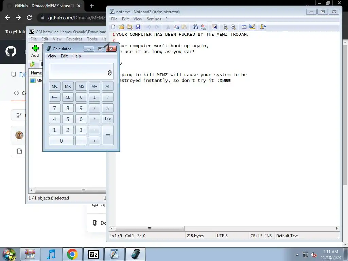Click the UTF-8 encoding status bar entry
This screenshot has height=261, width=348.
222,236
